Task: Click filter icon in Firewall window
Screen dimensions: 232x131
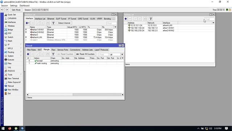Action: point(53,54)
